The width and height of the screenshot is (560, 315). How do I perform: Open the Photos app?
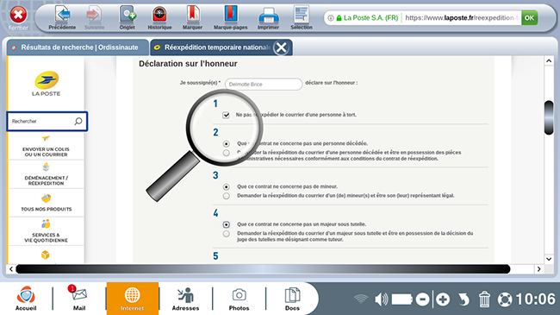pyautogui.click(x=239, y=299)
